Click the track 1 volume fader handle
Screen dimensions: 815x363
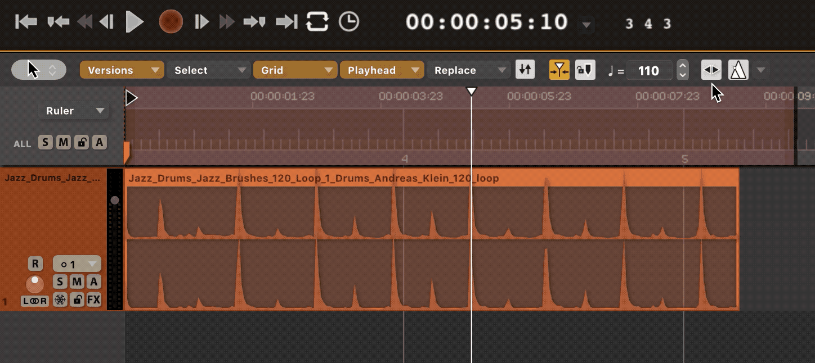coord(115,200)
